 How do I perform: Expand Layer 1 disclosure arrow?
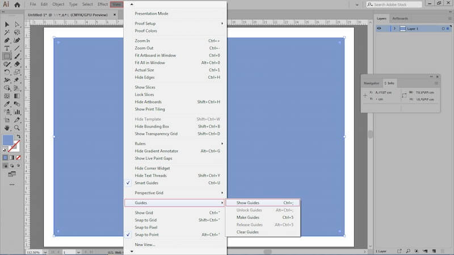pyautogui.click(x=394, y=28)
